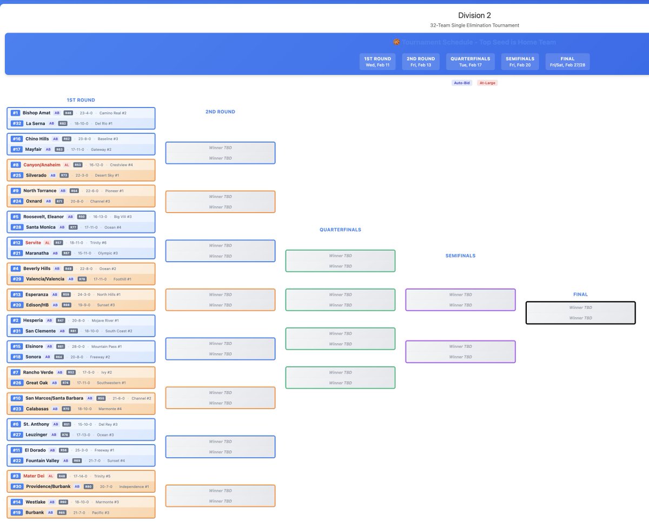Viewport: 649px width, 522px height.
Task: Click the St. Anthony team name
Action: (x=36, y=424)
